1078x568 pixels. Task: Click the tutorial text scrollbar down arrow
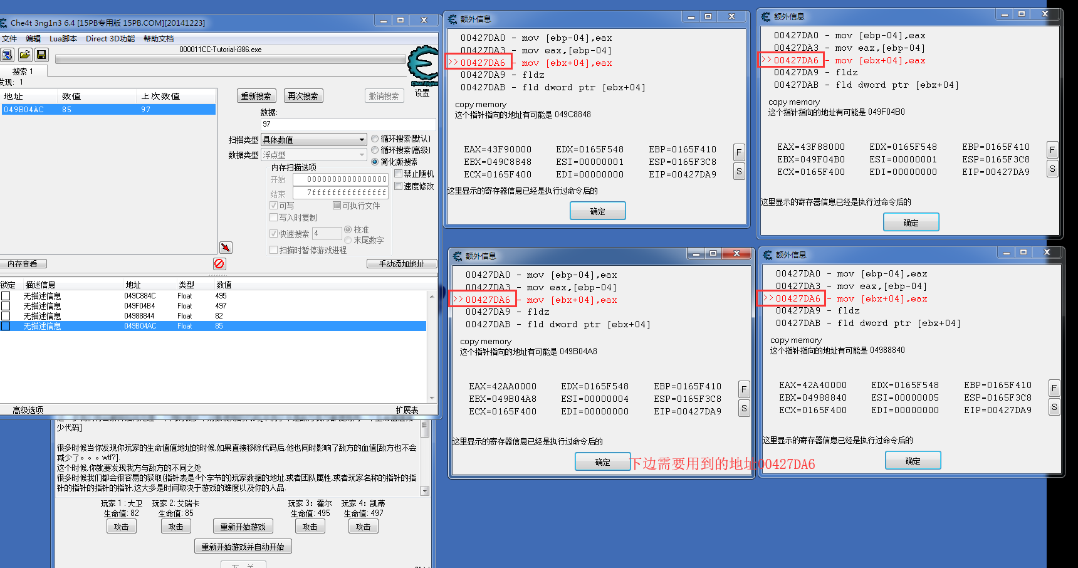click(424, 491)
